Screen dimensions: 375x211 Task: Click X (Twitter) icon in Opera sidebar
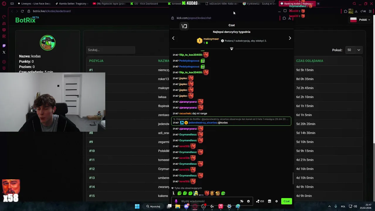[x=4, y=52]
